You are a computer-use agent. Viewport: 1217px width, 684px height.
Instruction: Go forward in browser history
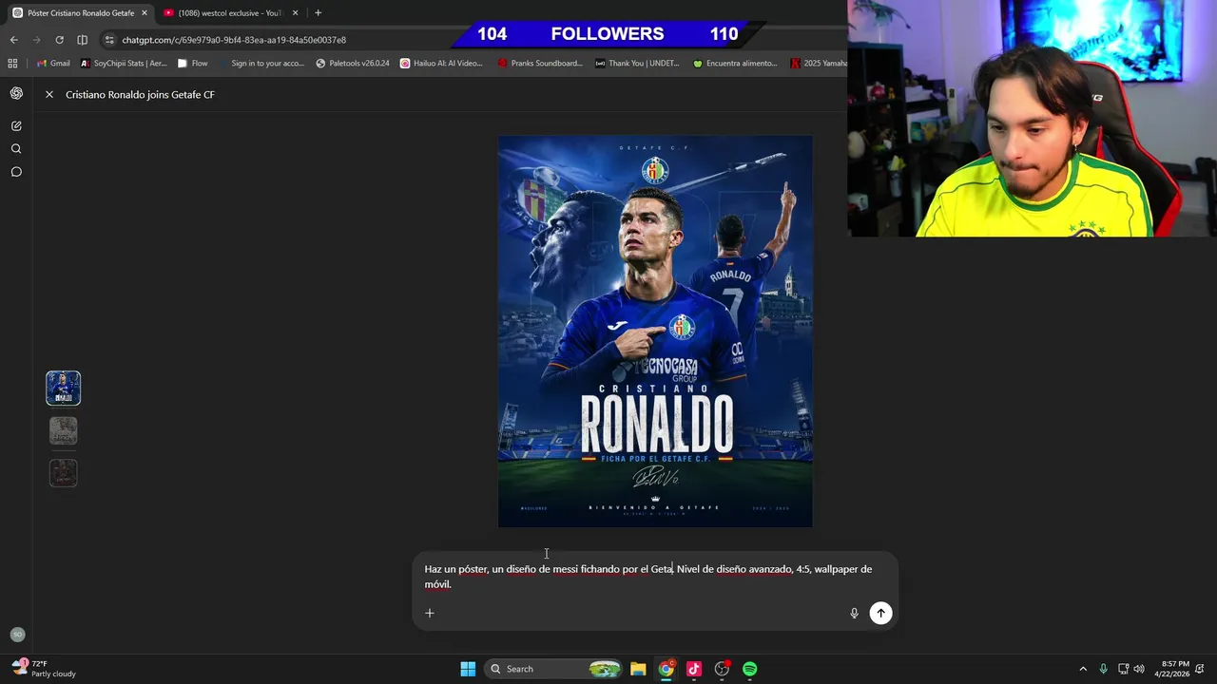click(x=36, y=40)
